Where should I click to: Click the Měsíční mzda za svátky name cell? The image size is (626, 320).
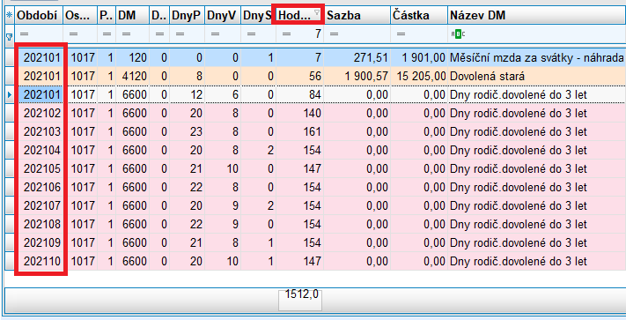pyautogui.click(x=536, y=58)
